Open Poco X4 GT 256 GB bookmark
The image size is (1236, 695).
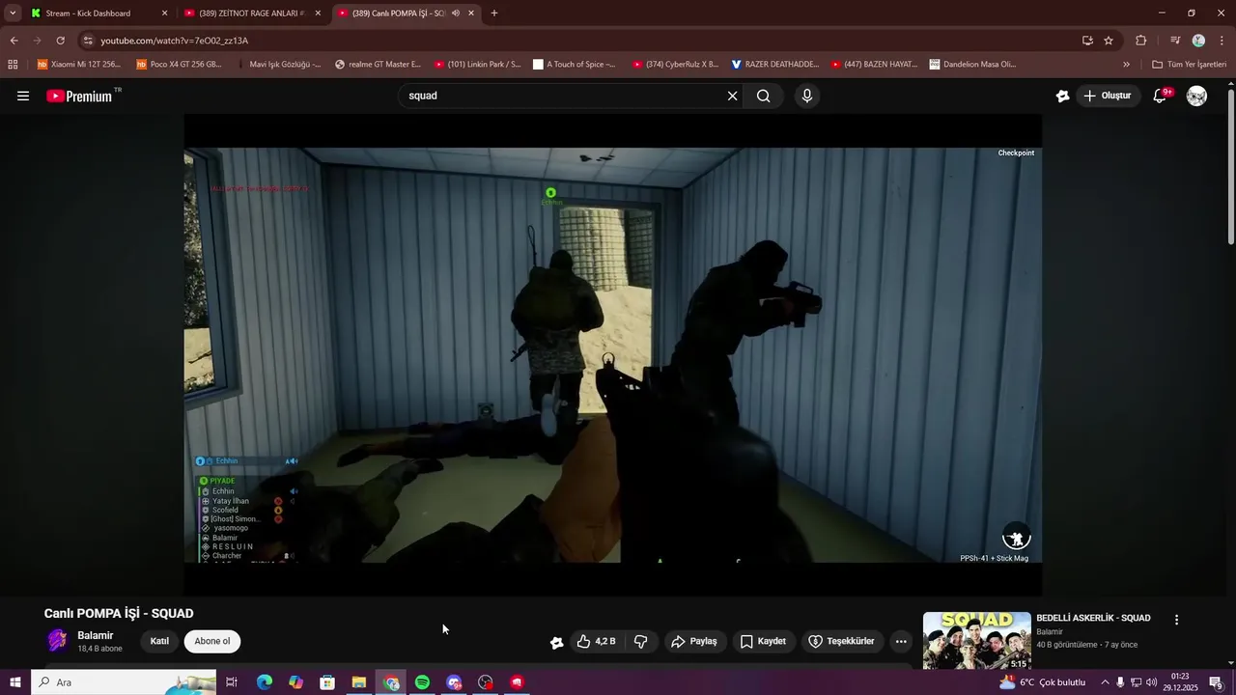click(x=179, y=65)
